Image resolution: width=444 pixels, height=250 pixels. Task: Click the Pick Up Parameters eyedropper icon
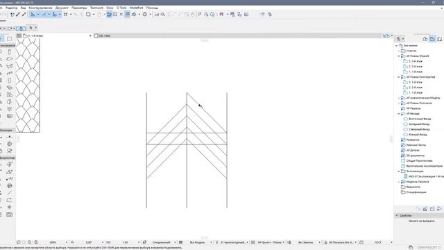[18, 14]
